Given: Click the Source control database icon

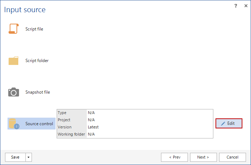Looking at the screenshot, I should click(14, 124).
